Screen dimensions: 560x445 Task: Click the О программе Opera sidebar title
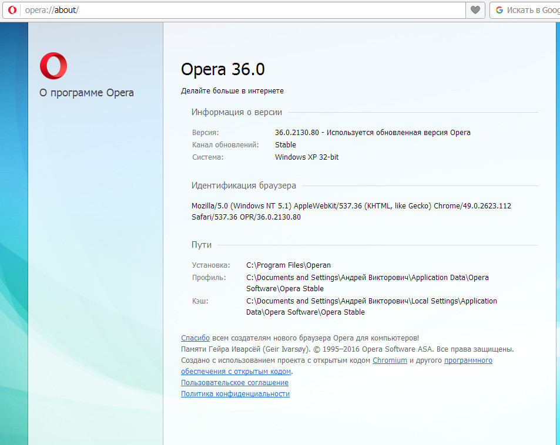click(x=87, y=93)
